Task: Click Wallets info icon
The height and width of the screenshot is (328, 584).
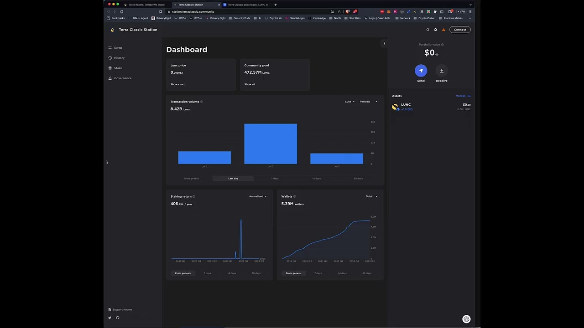Action: coord(295,196)
